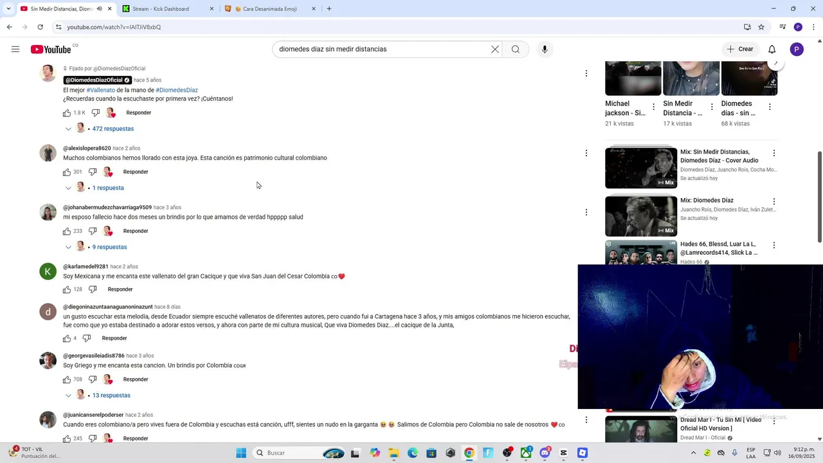Open Mix: Sin Medir Distancias thumbnail
The width and height of the screenshot is (823, 463).
tap(641, 168)
